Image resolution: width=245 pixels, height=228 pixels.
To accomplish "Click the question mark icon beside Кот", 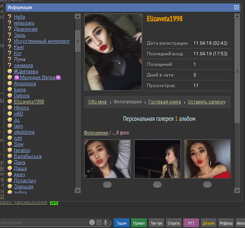I will pyautogui.click(x=10, y=53).
